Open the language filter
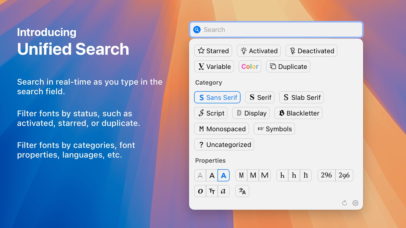406x228 pixels. 242,191
